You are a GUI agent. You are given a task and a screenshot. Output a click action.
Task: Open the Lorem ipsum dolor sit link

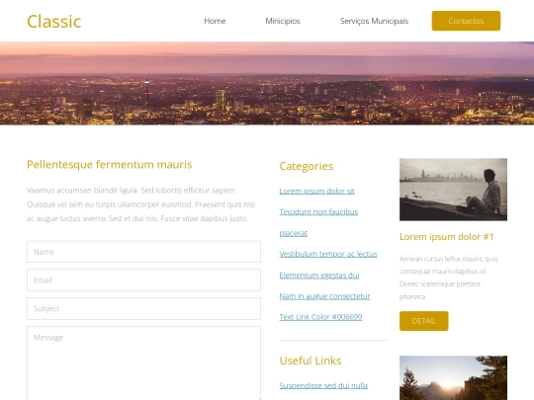(316, 192)
